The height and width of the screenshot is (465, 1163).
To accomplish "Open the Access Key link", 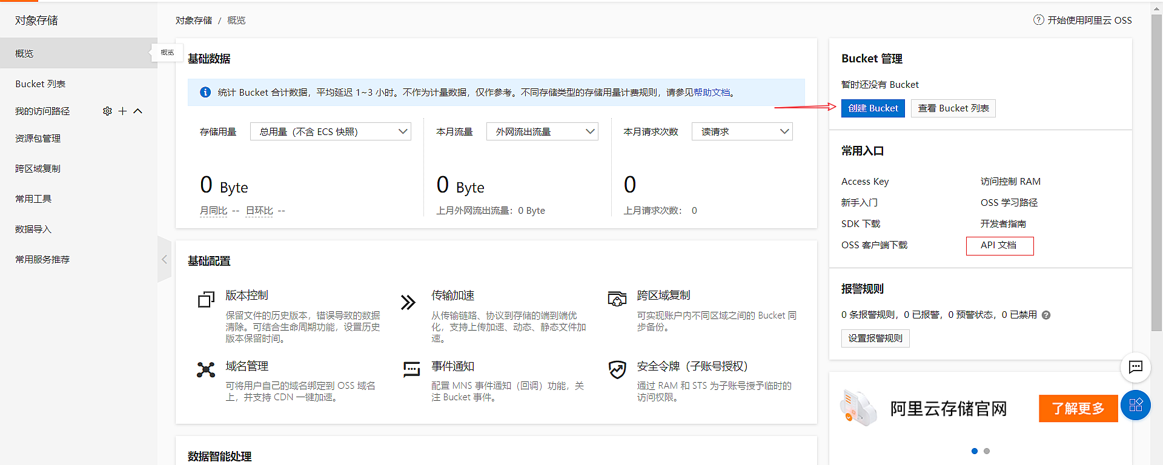I will [865, 182].
